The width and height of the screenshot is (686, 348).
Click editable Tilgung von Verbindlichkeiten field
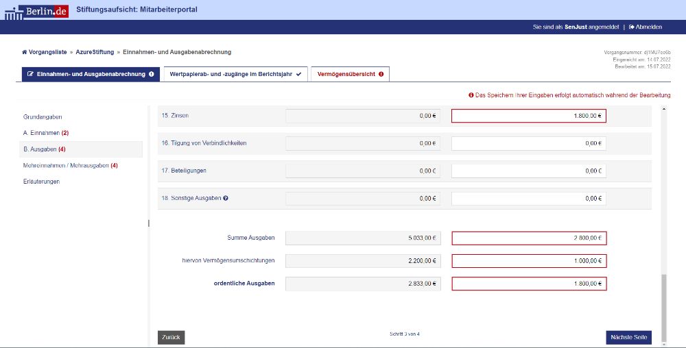click(528, 143)
